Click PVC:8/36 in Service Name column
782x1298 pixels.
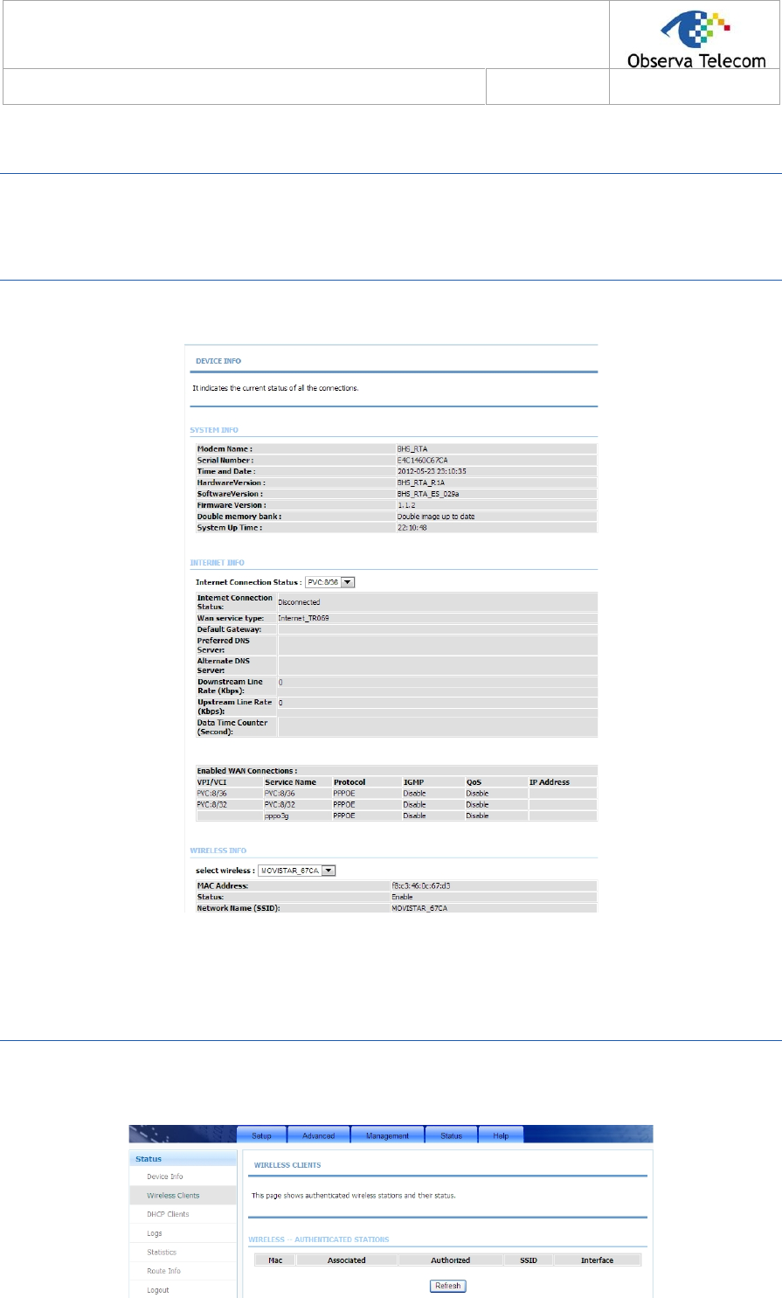coord(280,794)
